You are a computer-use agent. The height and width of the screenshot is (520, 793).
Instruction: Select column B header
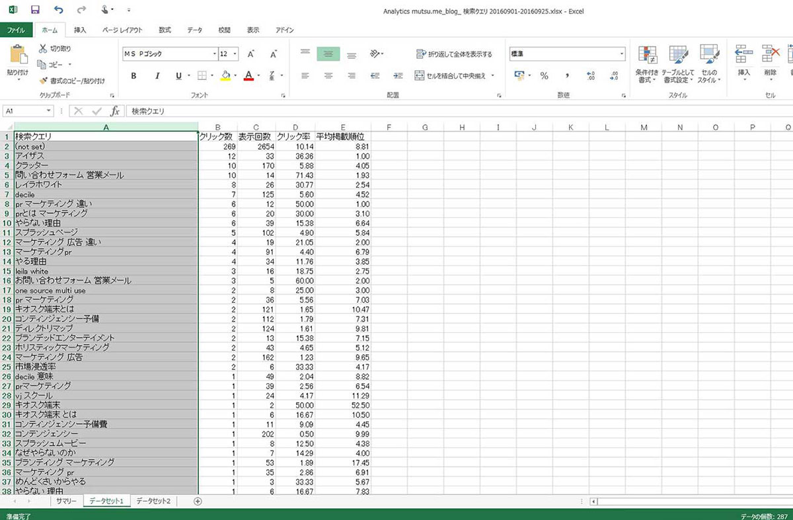(x=217, y=127)
